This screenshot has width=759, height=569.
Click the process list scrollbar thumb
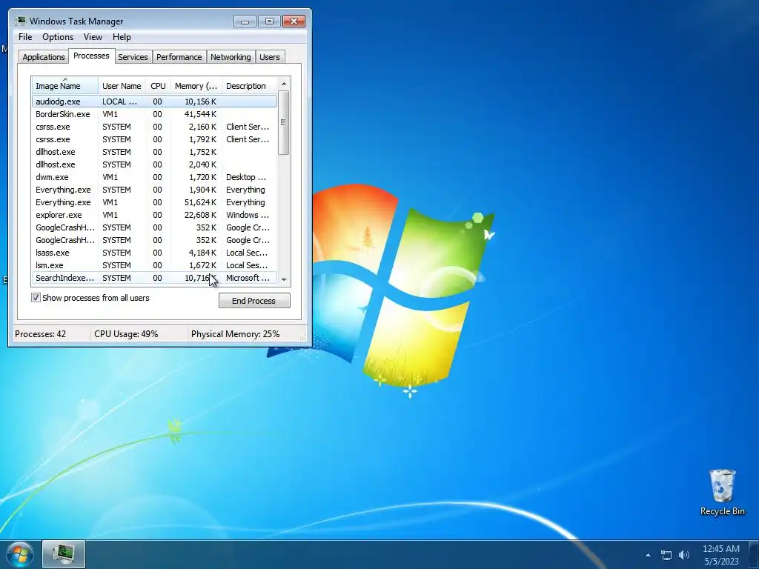click(x=284, y=122)
